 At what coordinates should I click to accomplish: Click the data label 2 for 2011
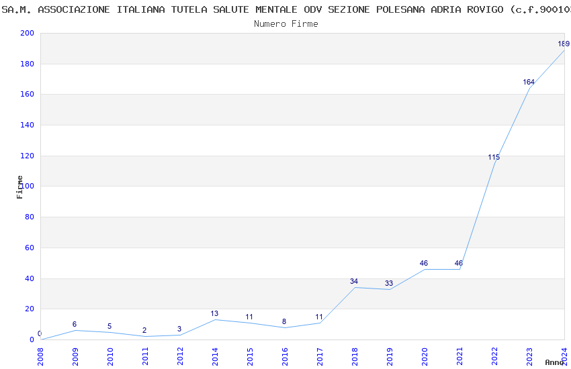coord(144,331)
